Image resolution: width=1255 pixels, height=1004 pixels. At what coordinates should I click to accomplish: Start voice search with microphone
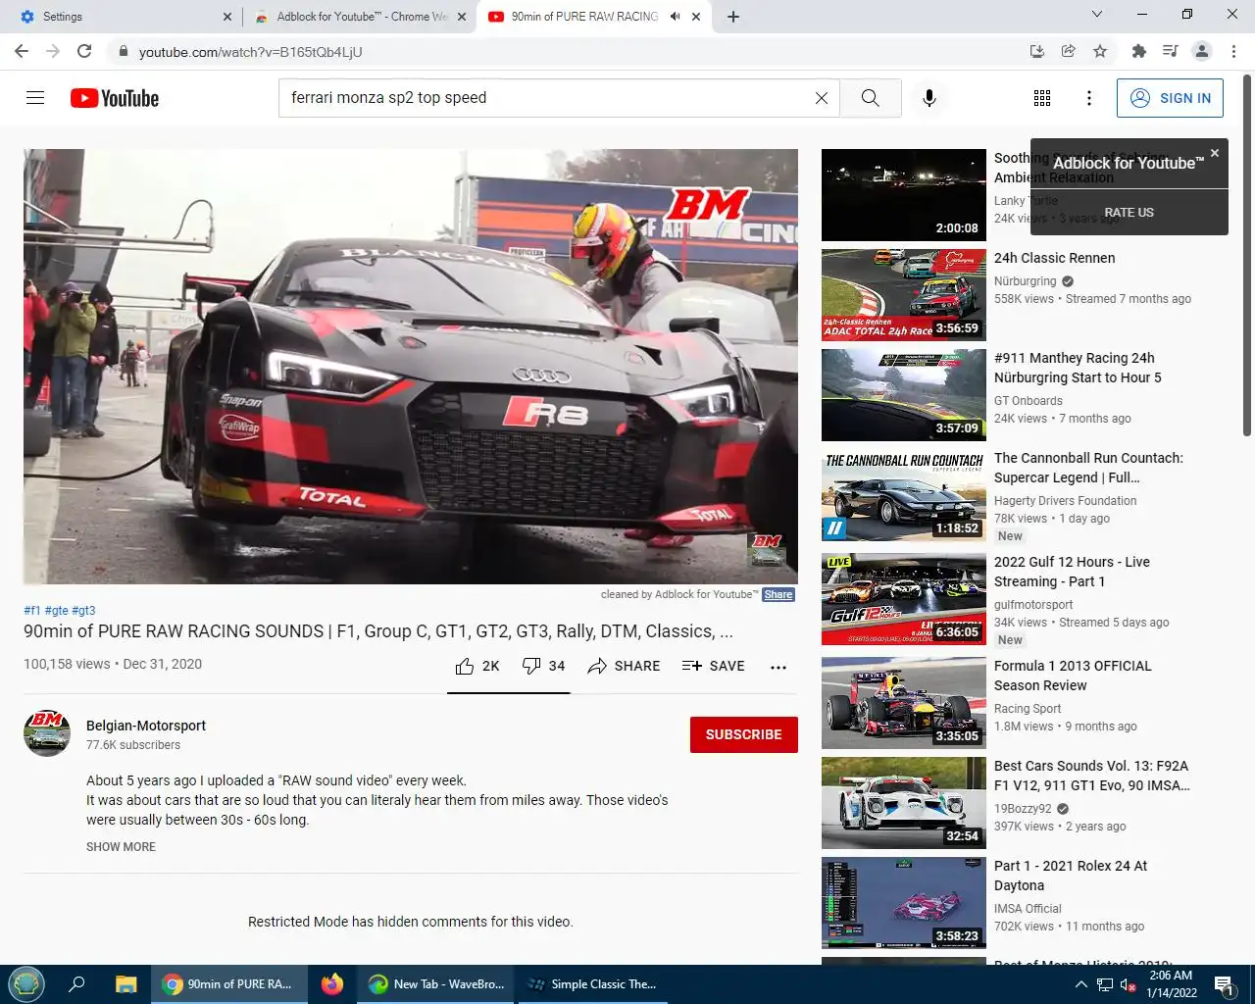pyautogui.click(x=929, y=98)
